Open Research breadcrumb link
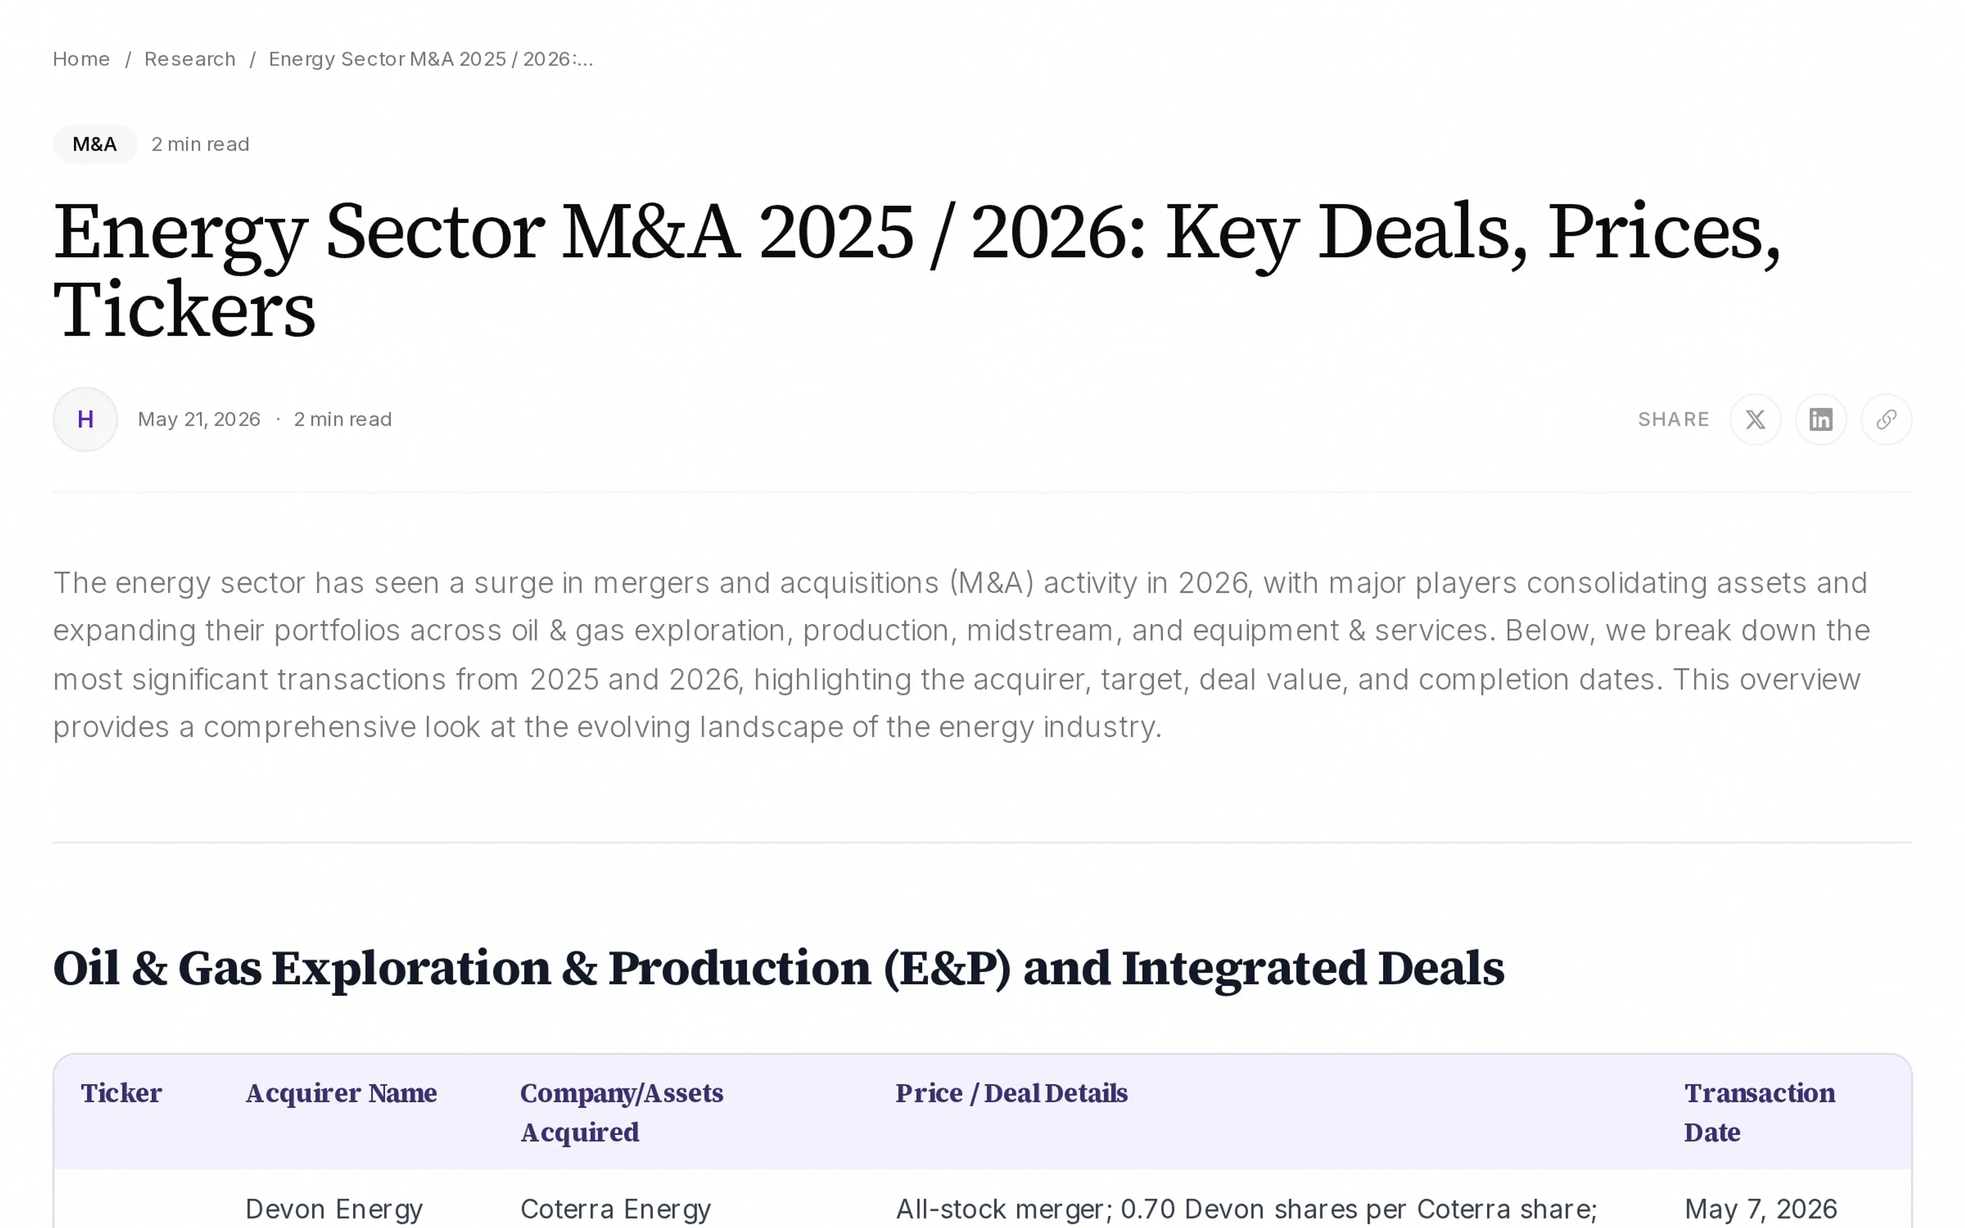 [x=190, y=59]
